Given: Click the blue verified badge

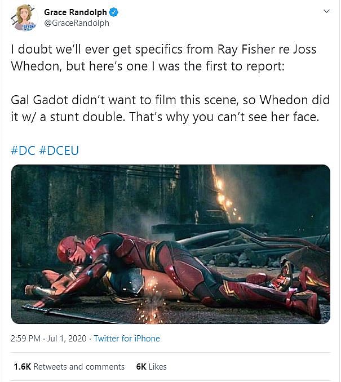Looking at the screenshot, I should click(x=113, y=12).
